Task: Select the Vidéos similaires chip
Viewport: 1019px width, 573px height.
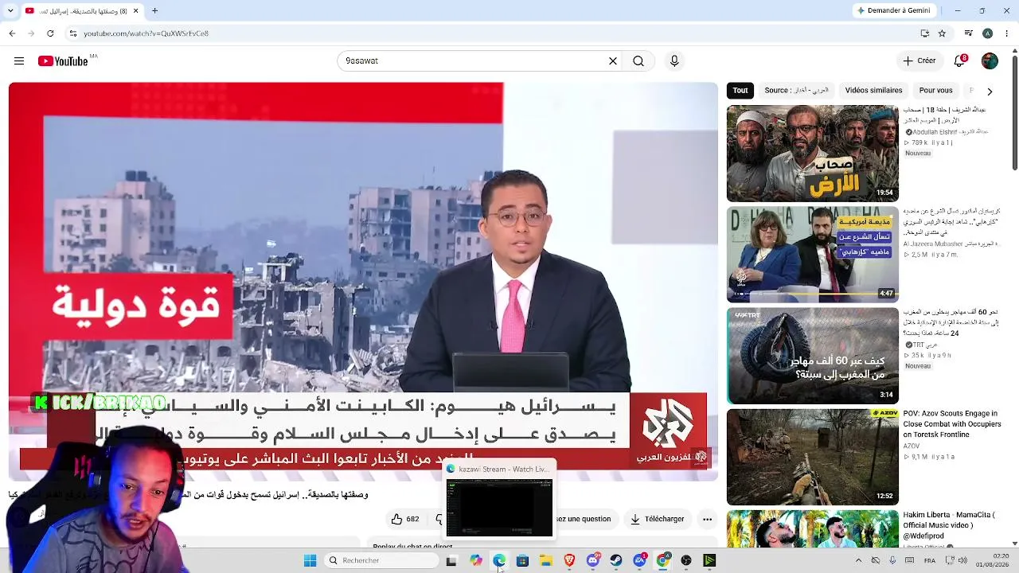Action: click(x=873, y=91)
